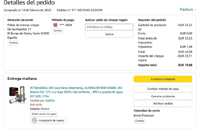Click Cambiar under Velocidad de envío
This screenshot has height=130, width=202.
click(x=139, y=121)
